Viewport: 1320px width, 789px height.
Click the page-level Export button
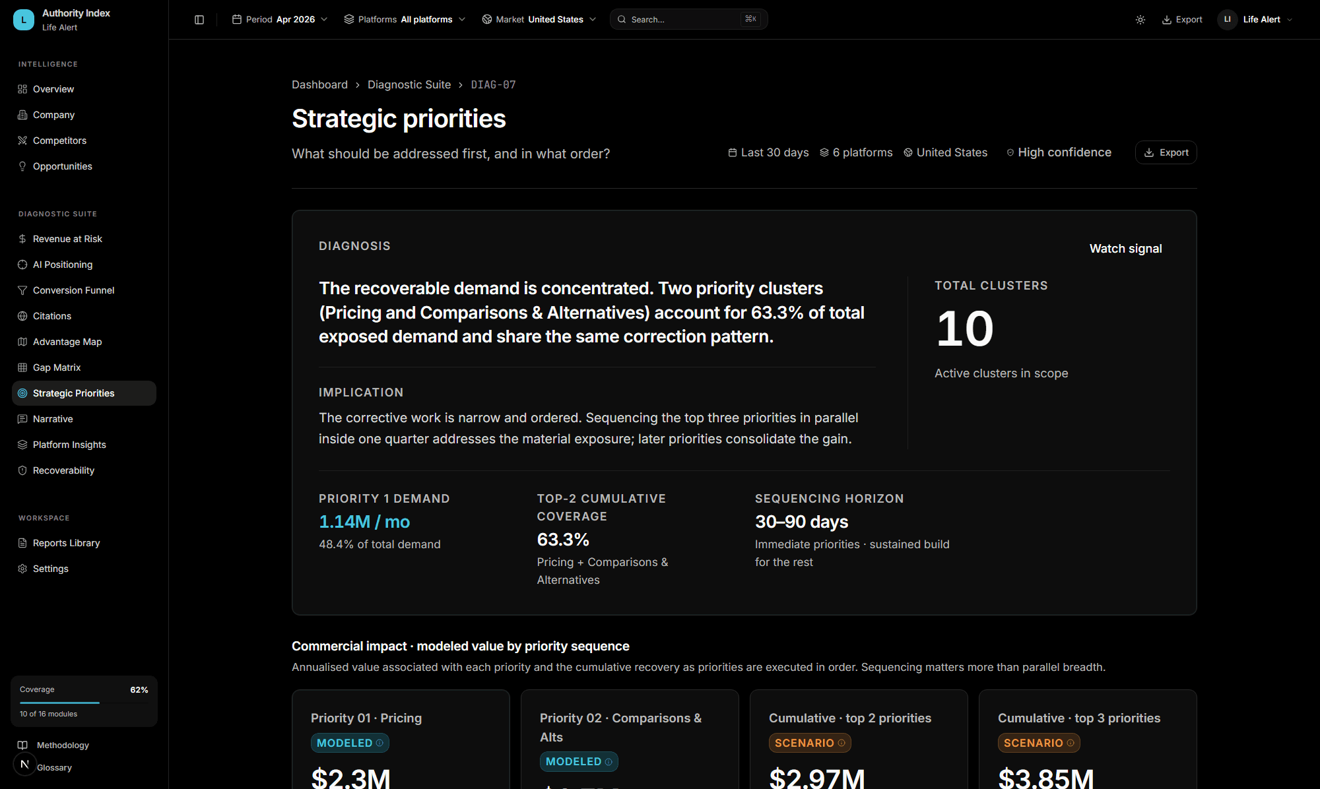1166,152
